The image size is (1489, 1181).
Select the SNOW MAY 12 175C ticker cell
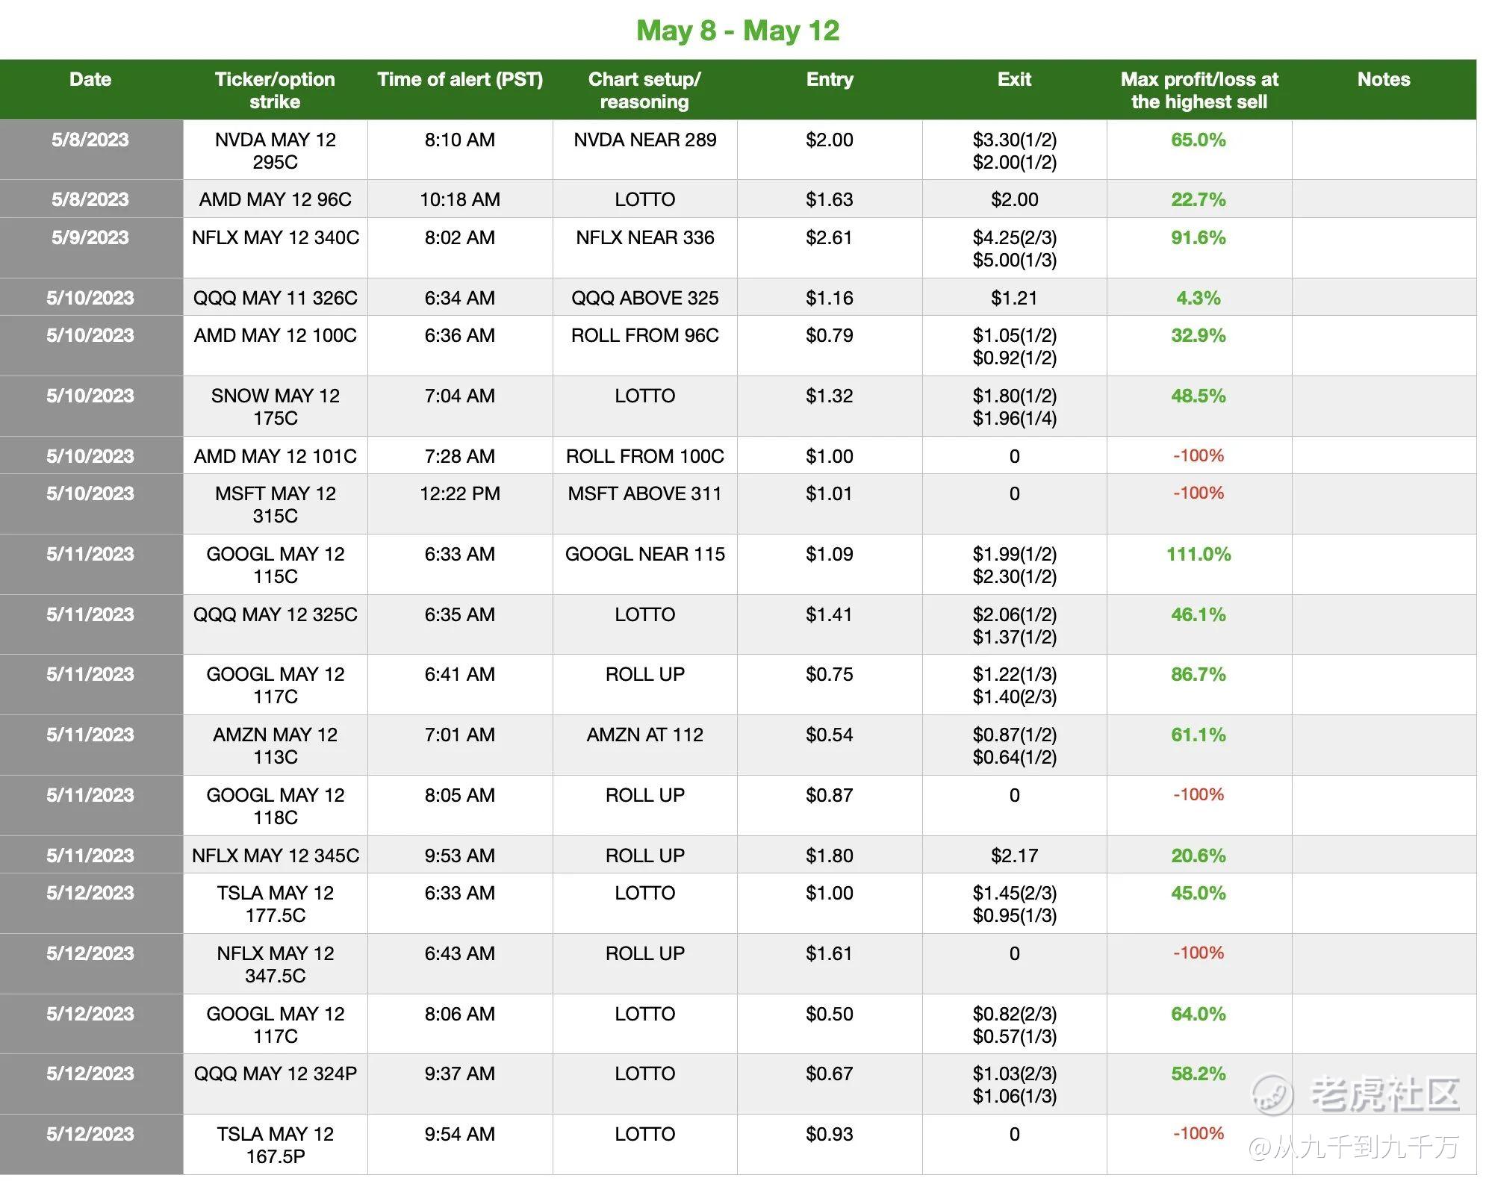[275, 407]
